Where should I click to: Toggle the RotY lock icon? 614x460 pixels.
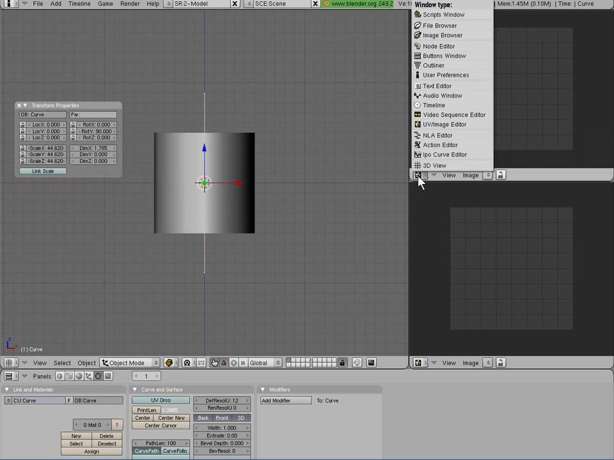tap(73, 132)
